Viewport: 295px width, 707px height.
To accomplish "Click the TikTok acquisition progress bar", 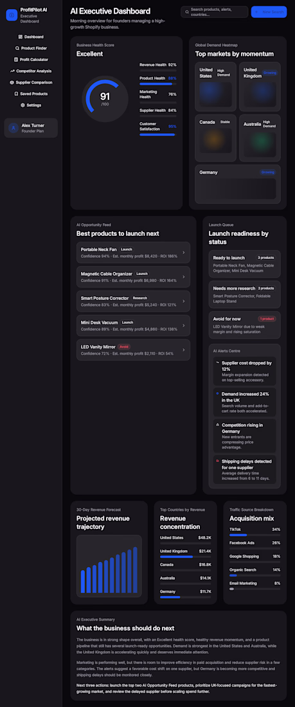I will click(x=255, y=535).
